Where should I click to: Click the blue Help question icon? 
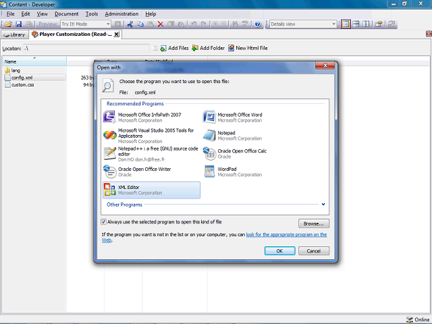(x=258, y=24)
